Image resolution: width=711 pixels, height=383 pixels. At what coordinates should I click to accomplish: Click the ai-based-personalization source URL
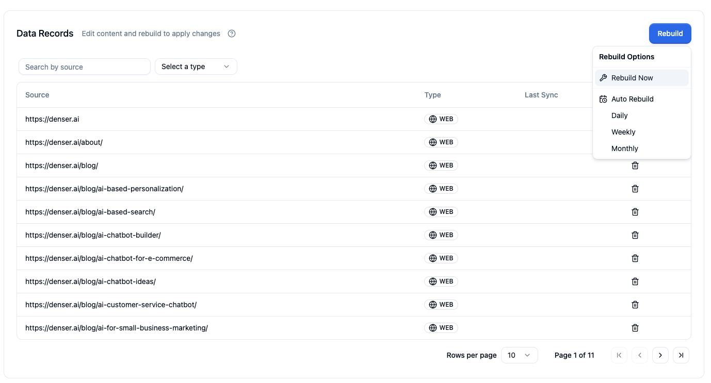(x=104, y=189)
